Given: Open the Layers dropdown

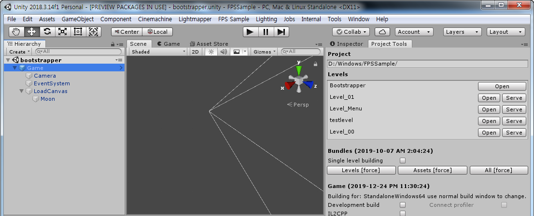Looking at the screenshot, I should [463, 32].
